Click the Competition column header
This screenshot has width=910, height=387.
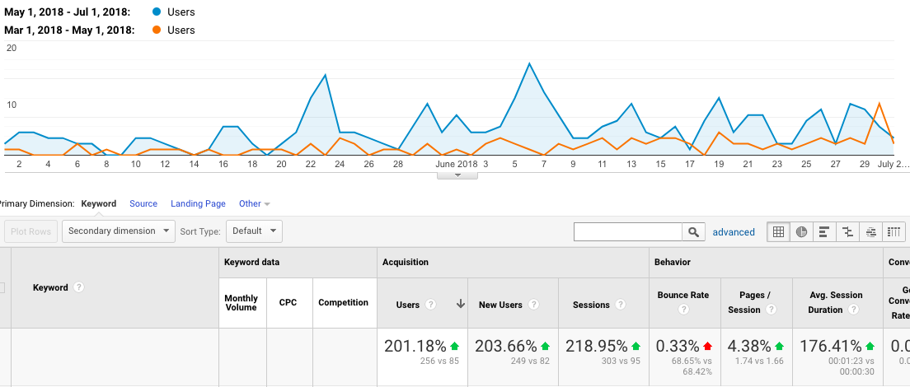coord(345,303)
